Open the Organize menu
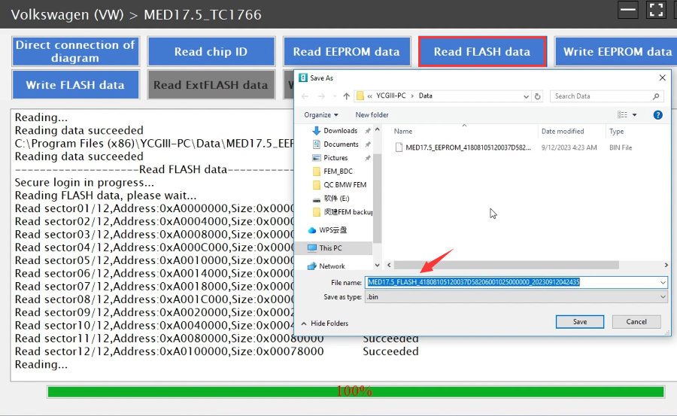Screen dimensions: 677x416 (x=320, y=115)
